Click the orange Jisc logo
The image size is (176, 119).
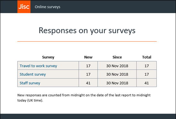point(24,7)
